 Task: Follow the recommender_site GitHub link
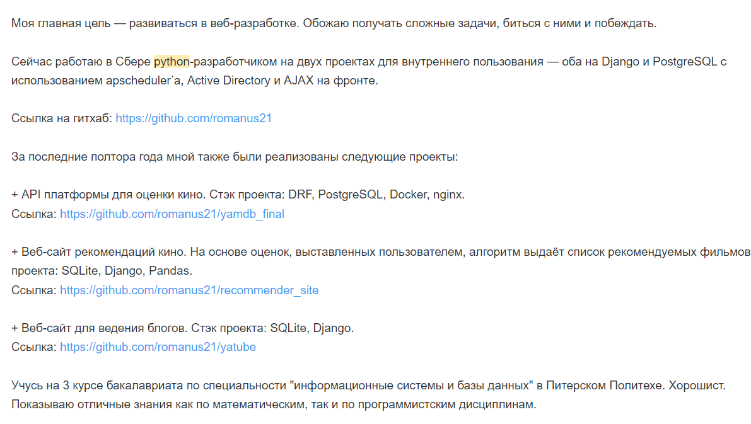[189, 290]
